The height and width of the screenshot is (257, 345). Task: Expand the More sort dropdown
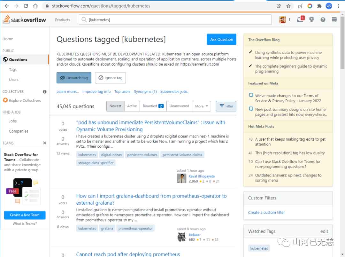[202, 106]
